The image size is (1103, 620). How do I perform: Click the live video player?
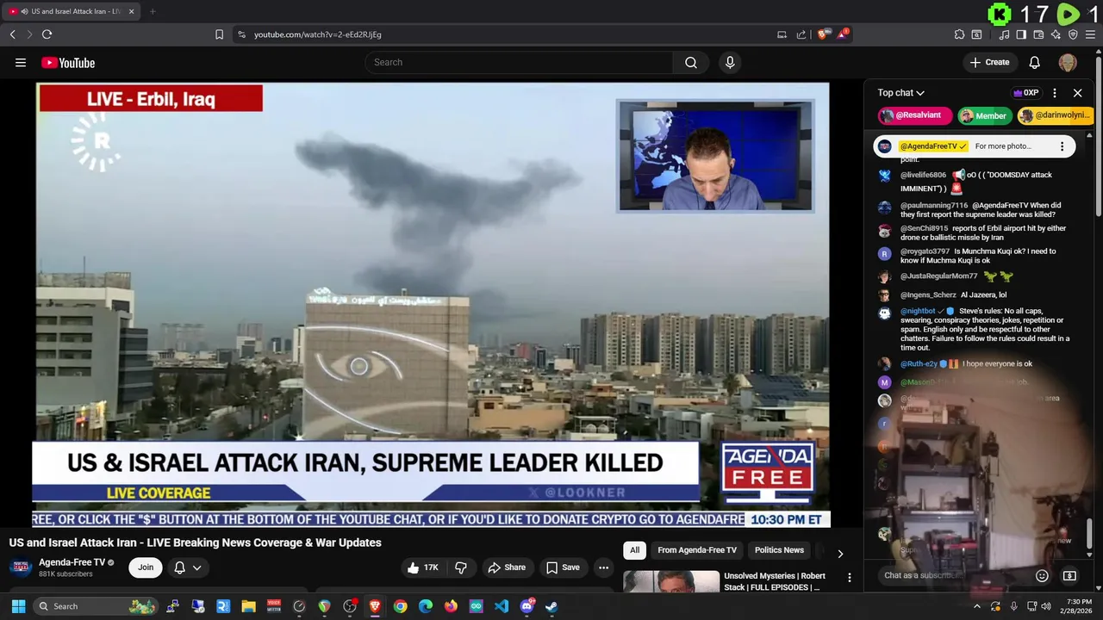pos(432,304)
